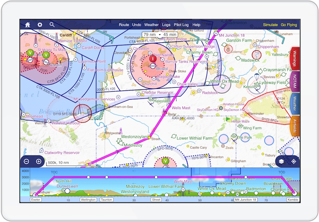Tap the Flat Holm Lighthouse label
Image resolution: width=319 pixels, height=222 pixels.
[105, 70]
